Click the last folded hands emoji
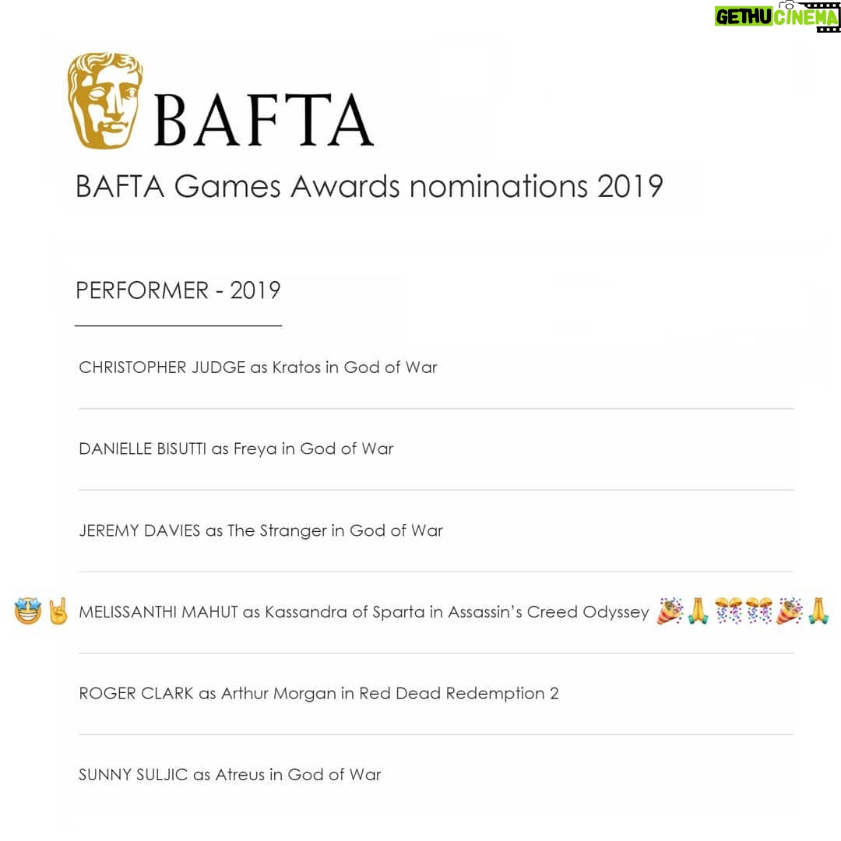 pyautogui.click(x=818, y=611)
